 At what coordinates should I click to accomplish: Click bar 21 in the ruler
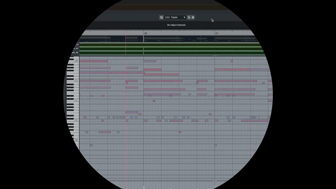(x=217, y=33)
